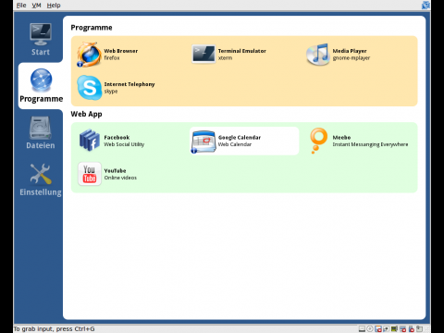Click the last status bar device icon

420,329
